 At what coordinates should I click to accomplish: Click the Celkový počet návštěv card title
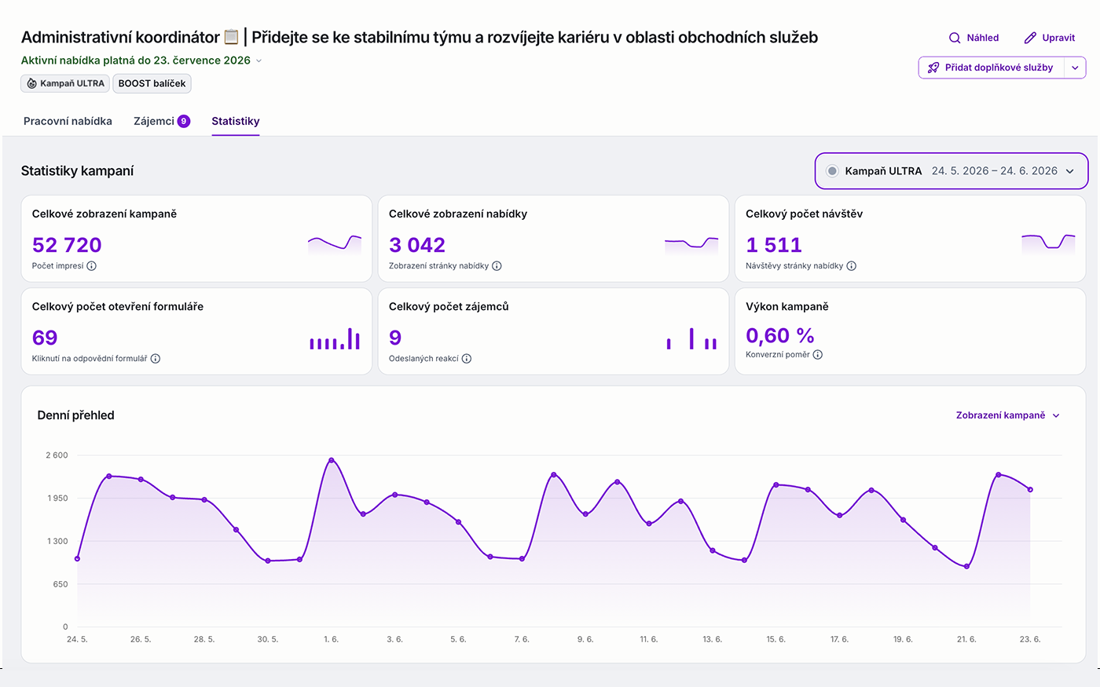pos(804,214)
